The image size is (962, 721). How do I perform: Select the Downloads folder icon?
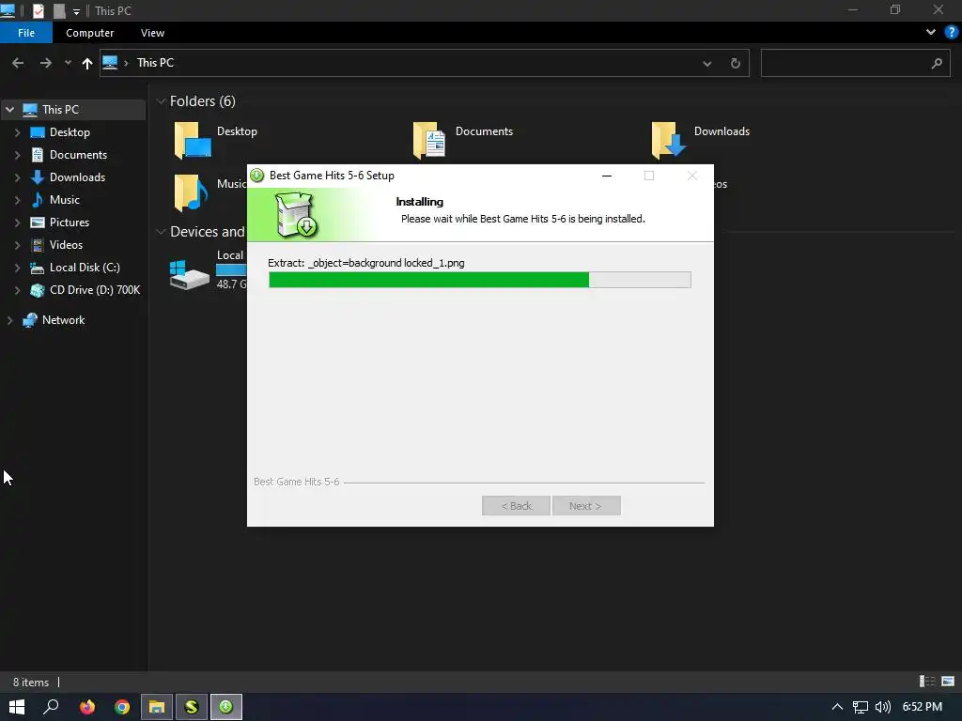click(668, 140)
